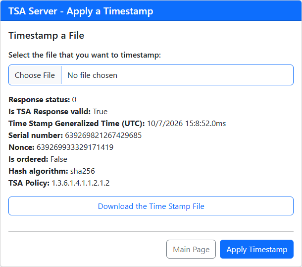Click the "Select the file that you want to timestamp" label

(x=85, y=55)
